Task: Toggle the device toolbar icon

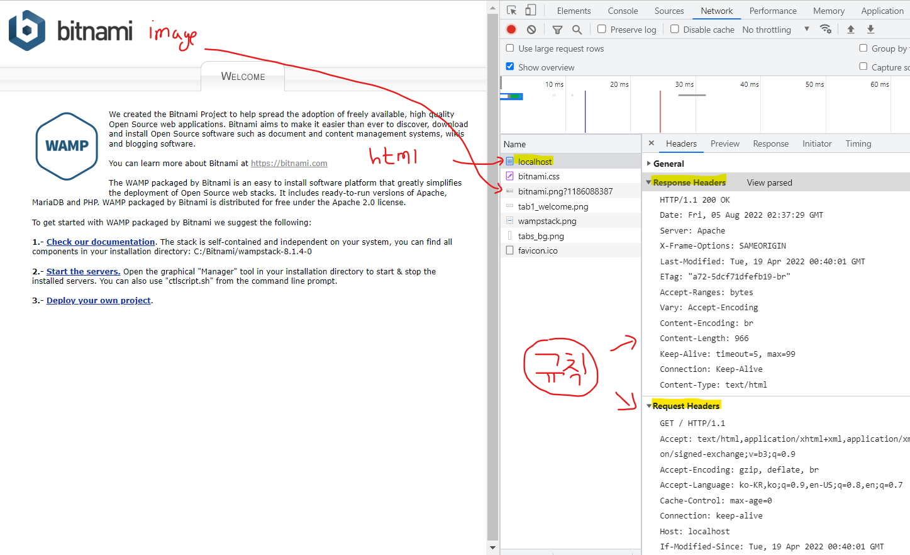Action: [531, 10]
